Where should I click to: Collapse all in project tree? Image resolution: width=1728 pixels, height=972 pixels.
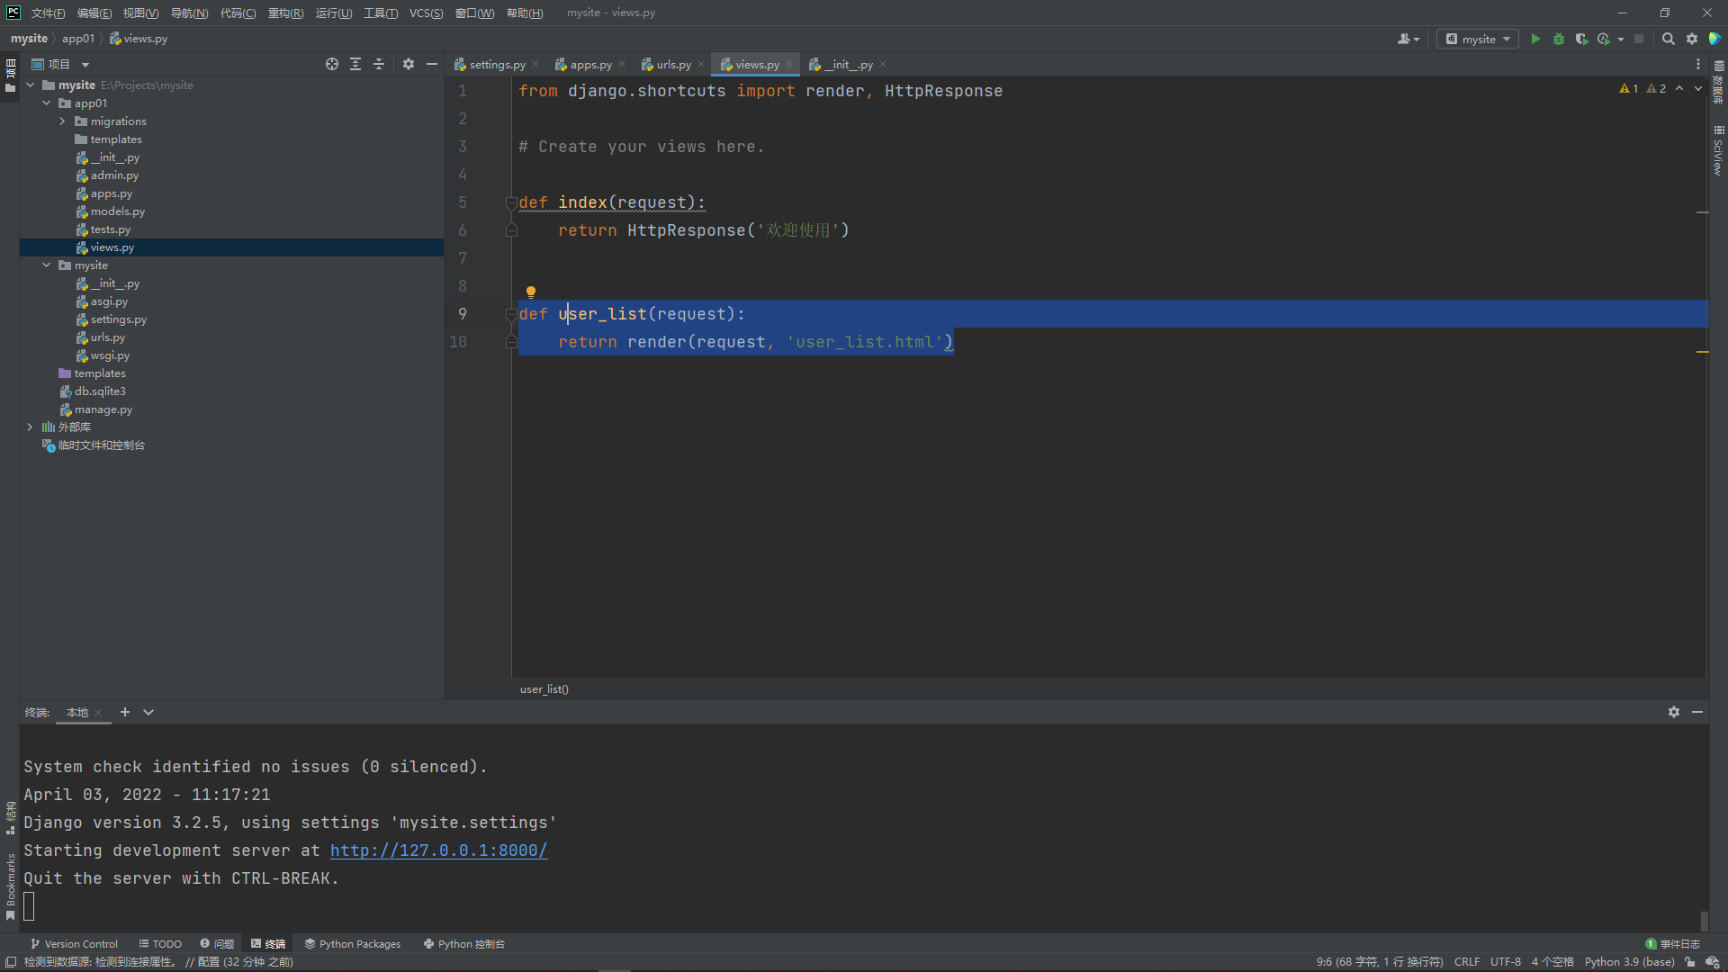click(x=379, y=64)
